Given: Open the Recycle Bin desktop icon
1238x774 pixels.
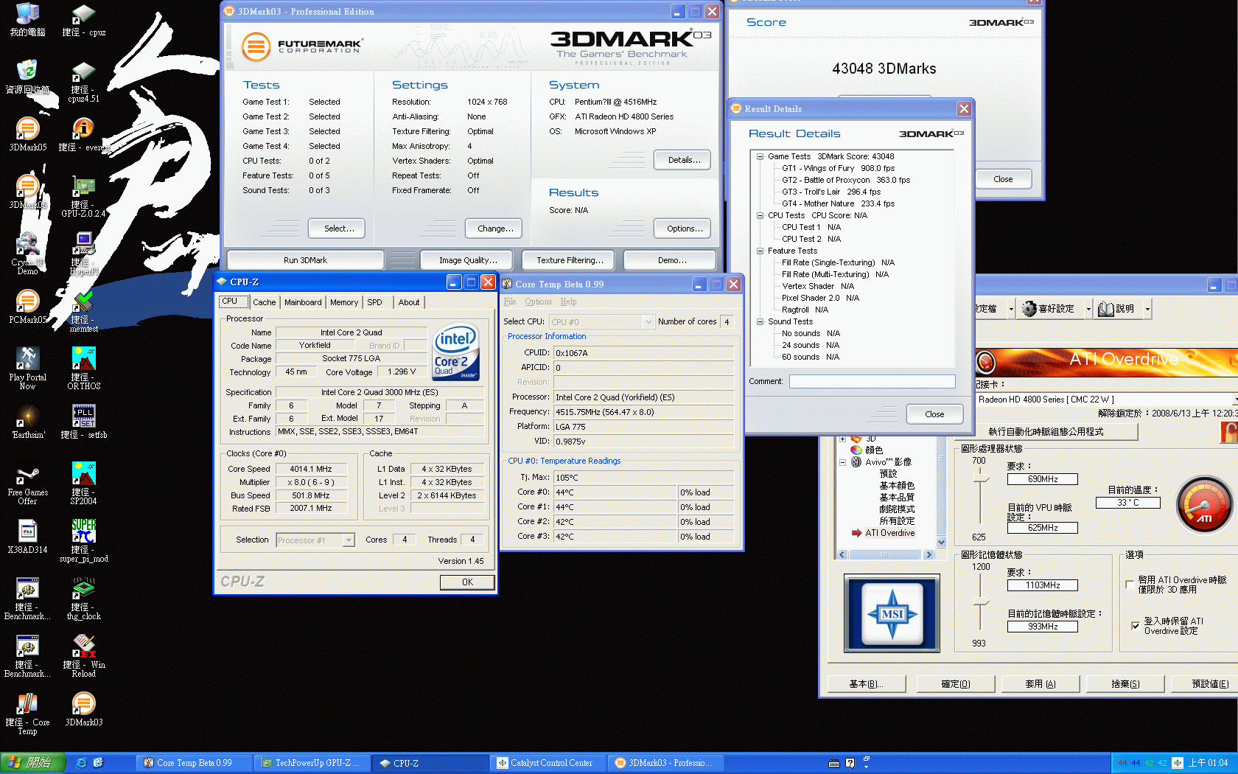Looking at the screenshot, I should click(x=27, y=76).
